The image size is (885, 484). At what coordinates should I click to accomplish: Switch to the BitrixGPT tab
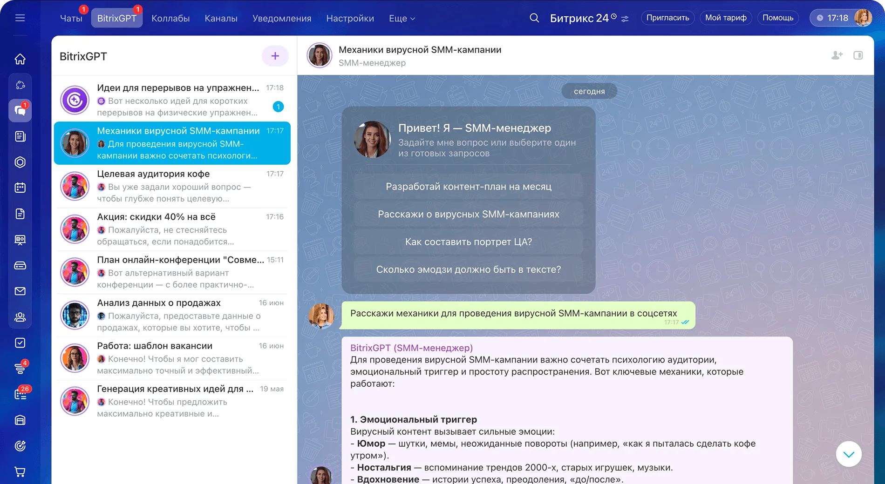click(117, 18)
